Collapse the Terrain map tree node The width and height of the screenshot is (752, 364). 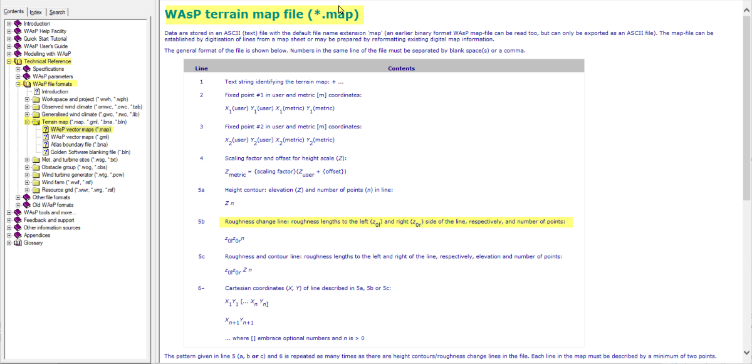(27, 122)
